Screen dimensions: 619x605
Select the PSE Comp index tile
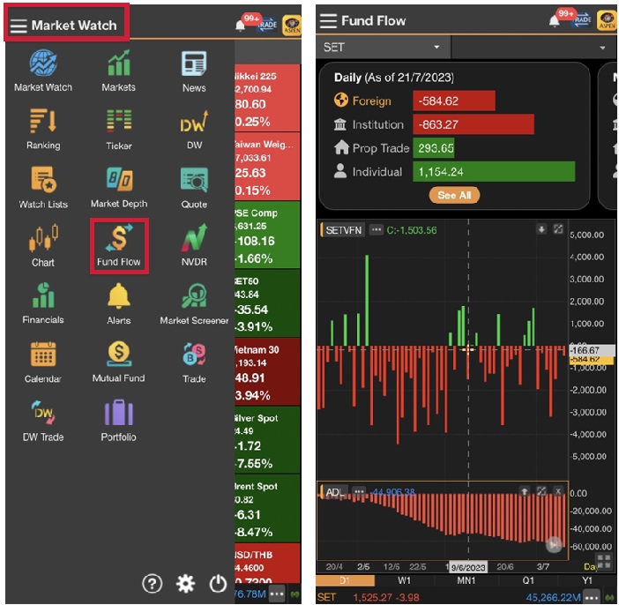pyautogui.click(x=268, y=235)
